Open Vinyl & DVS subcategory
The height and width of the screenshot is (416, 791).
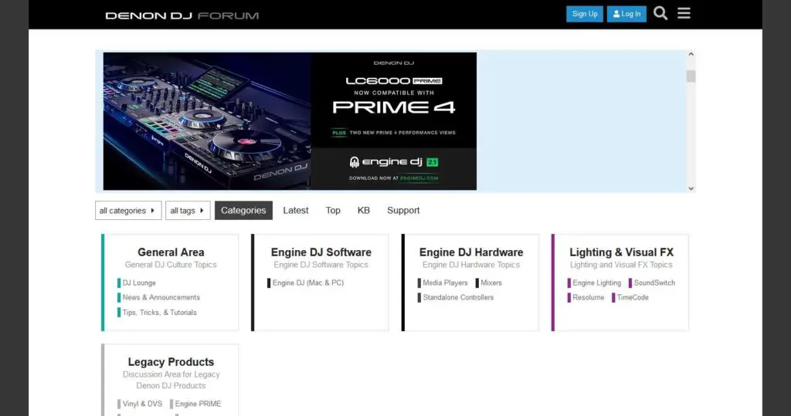tap(140, 404)
